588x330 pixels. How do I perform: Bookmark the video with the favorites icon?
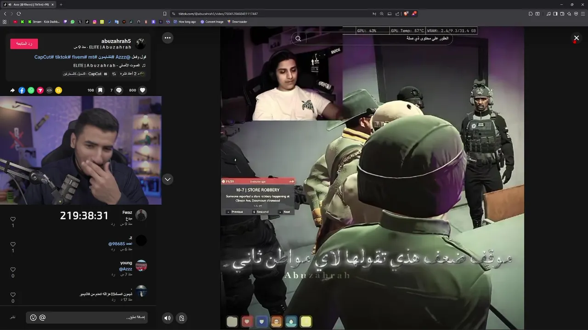click(100, 90)
